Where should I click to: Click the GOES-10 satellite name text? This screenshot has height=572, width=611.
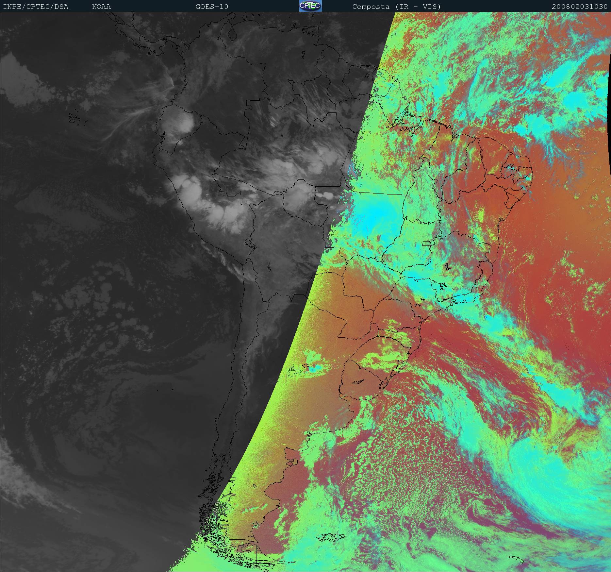coord(212,7)
